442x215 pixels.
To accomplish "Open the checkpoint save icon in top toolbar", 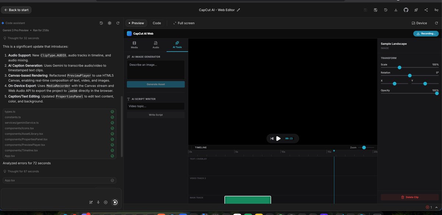I will click(375, 10).
